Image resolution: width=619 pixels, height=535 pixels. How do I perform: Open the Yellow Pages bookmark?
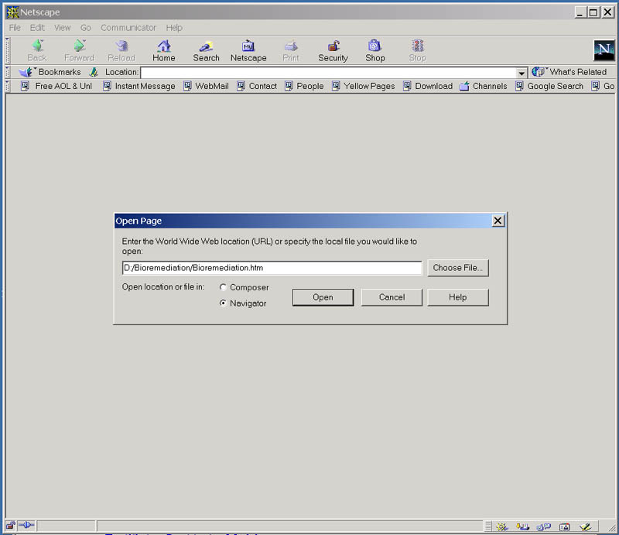(363, 86)
